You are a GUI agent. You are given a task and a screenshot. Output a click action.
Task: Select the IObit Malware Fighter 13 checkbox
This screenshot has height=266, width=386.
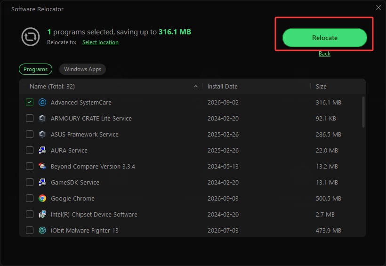(30, 230)
